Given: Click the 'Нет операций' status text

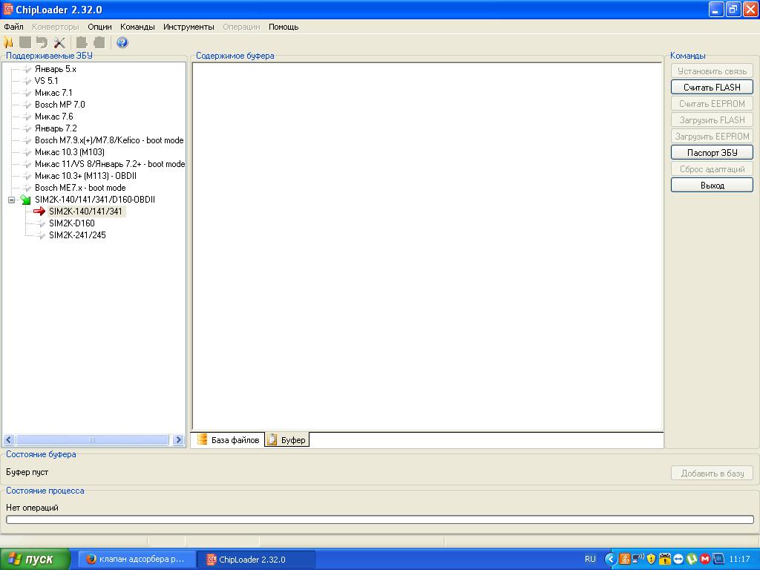Looking at the screenshot, I should (32, 508).
